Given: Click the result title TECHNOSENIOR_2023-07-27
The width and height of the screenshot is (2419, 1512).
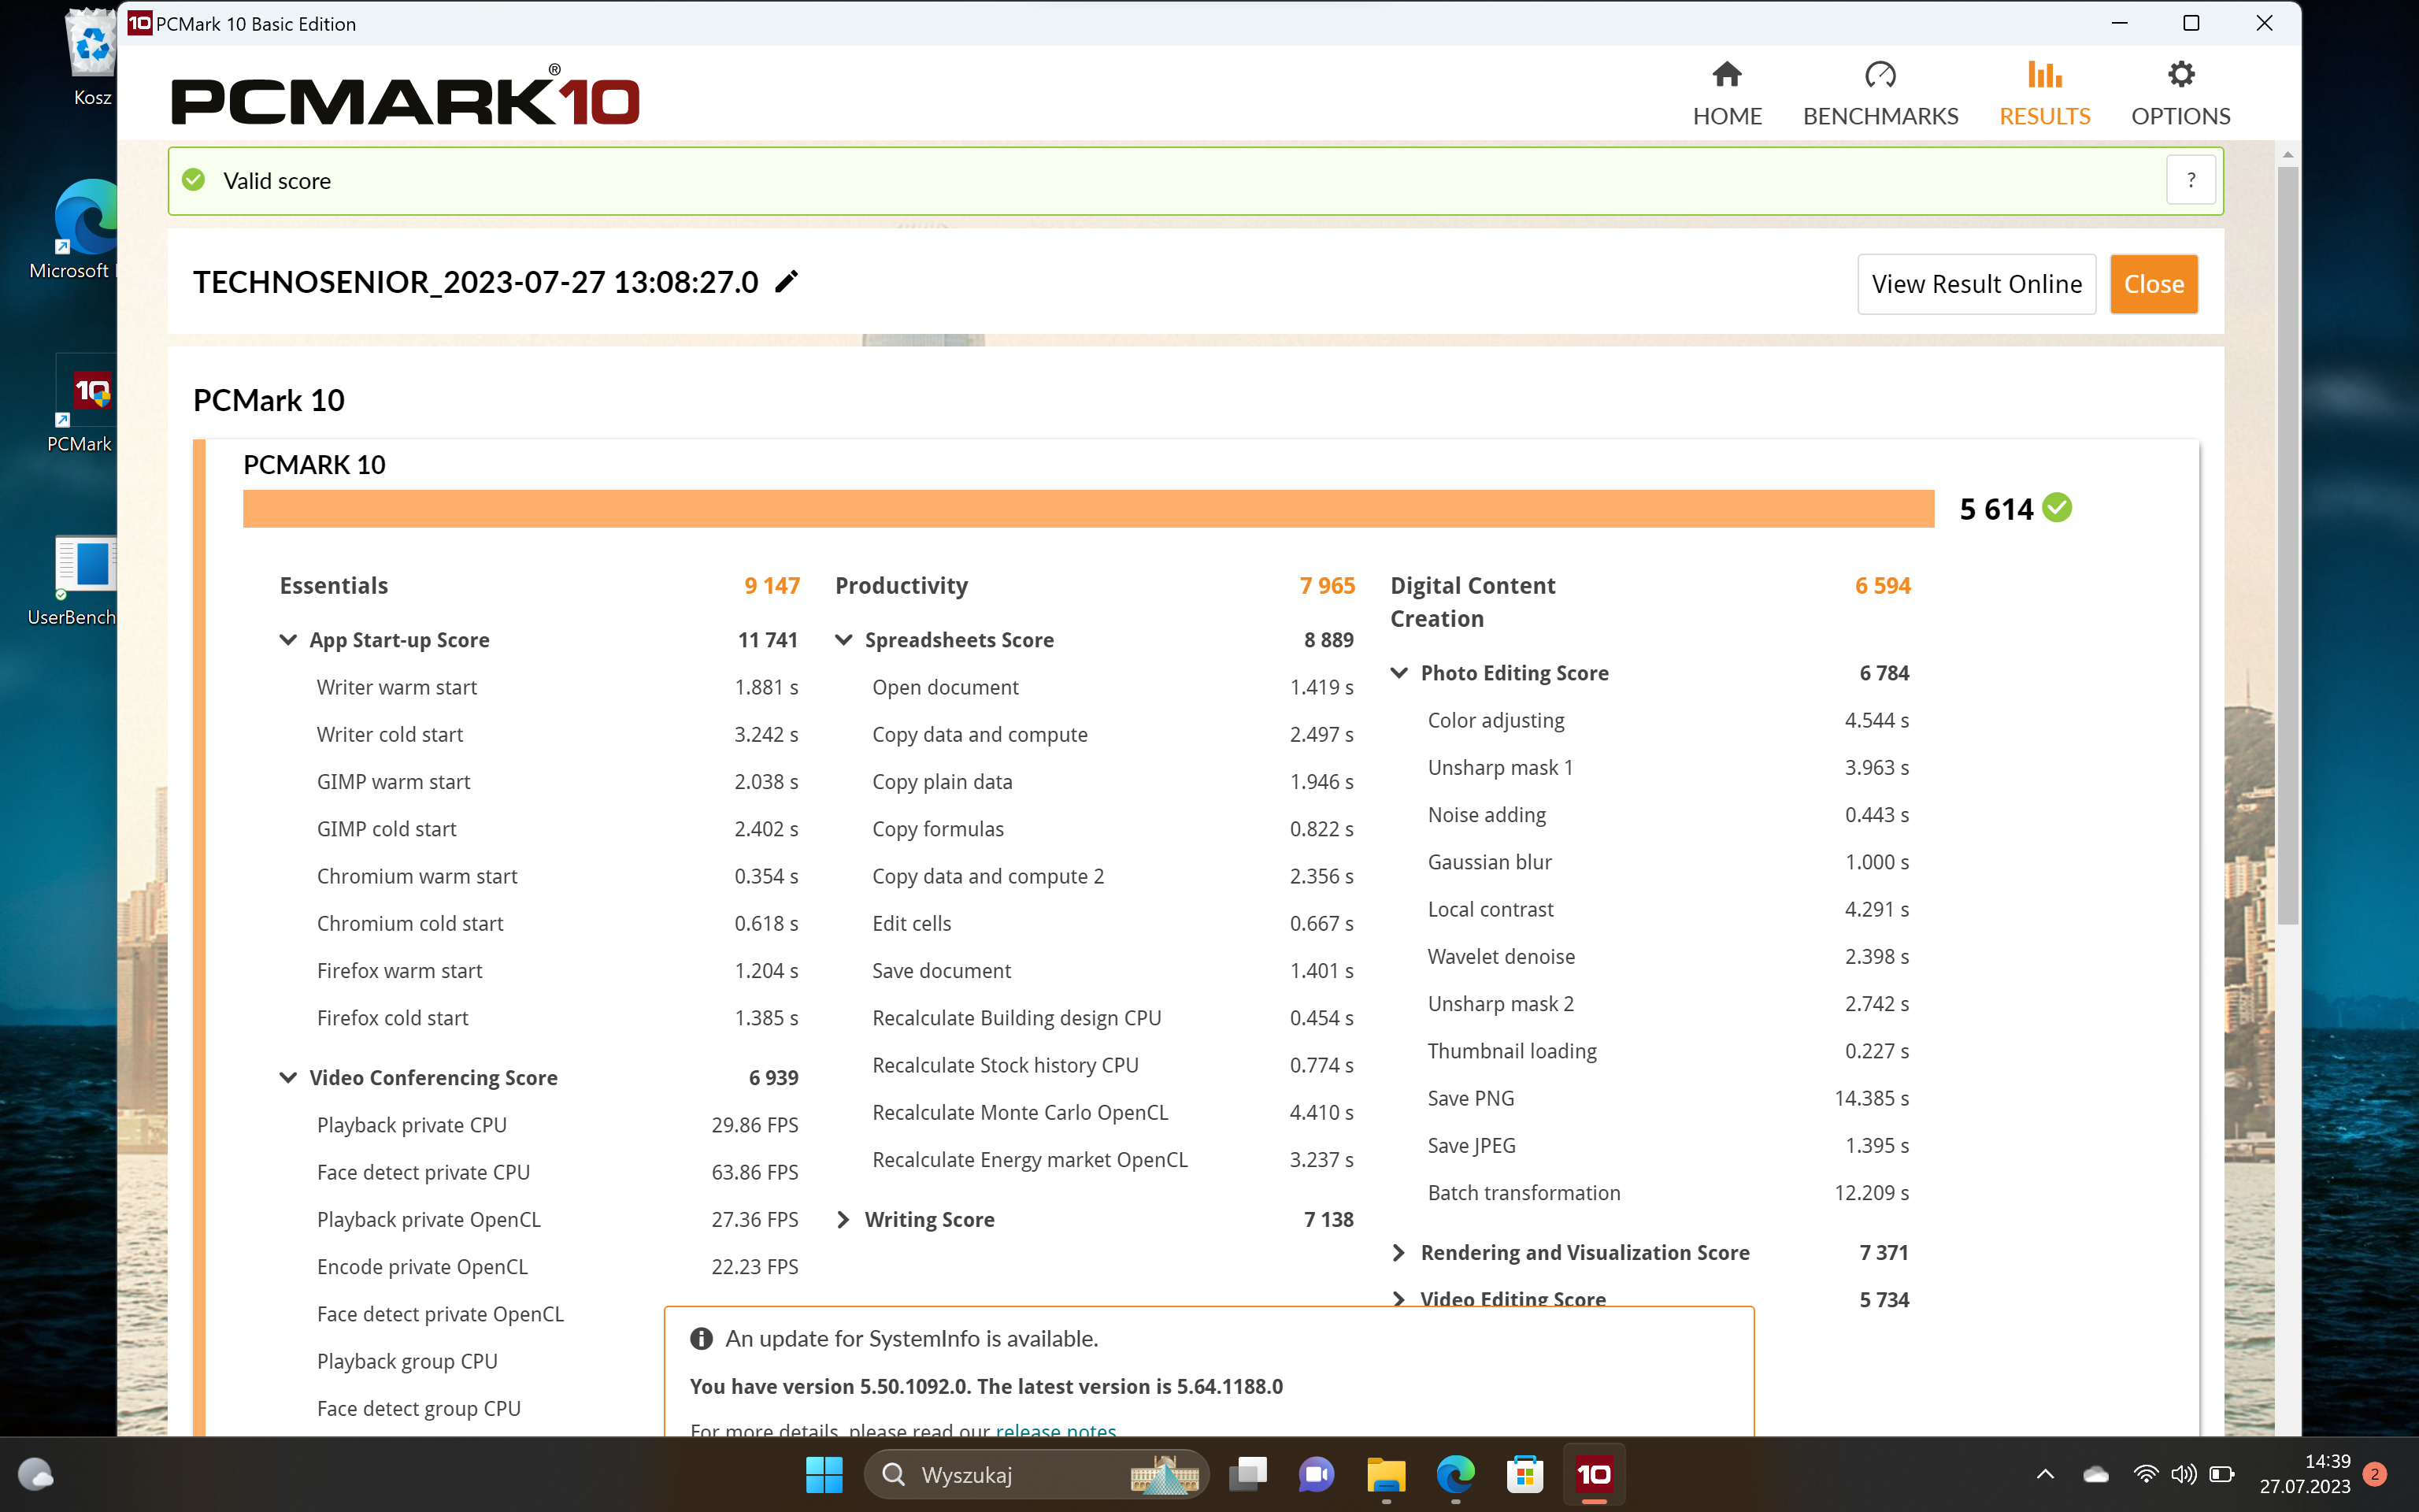Looking at the screenshot, I should pyautogui.click(x=476, y=282).
